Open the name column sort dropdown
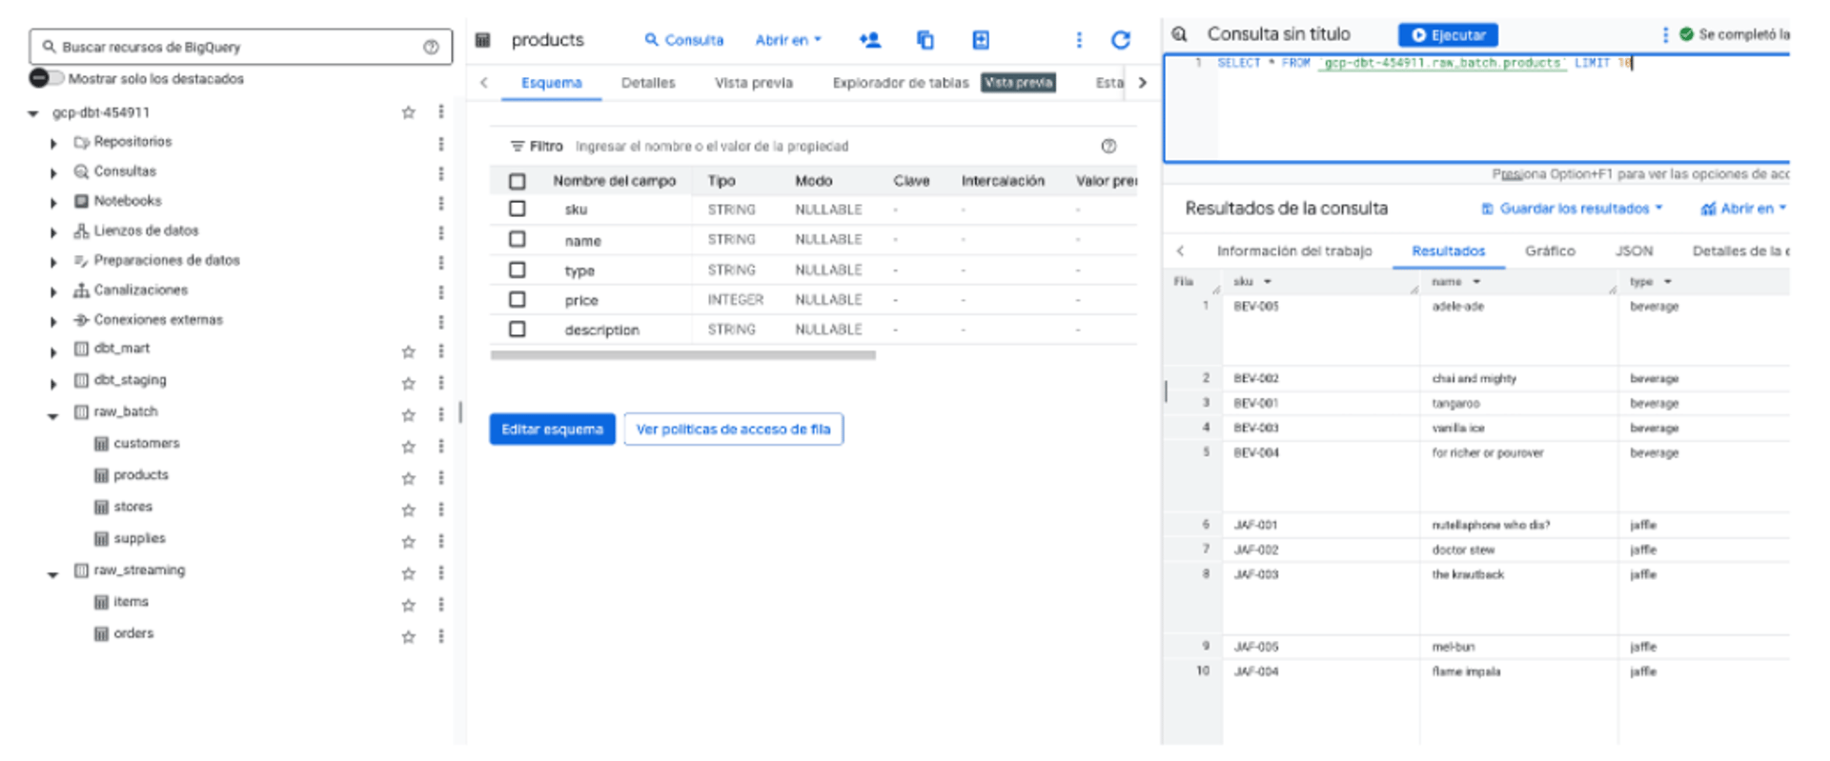Image resolution: width=1830 pixels, height=761 pixels. [x=1476, y=282]
